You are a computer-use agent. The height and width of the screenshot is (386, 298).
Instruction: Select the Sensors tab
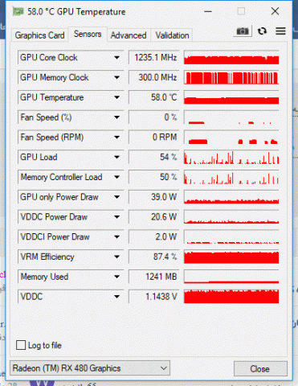pyautogui.click(x=88, y=34)
